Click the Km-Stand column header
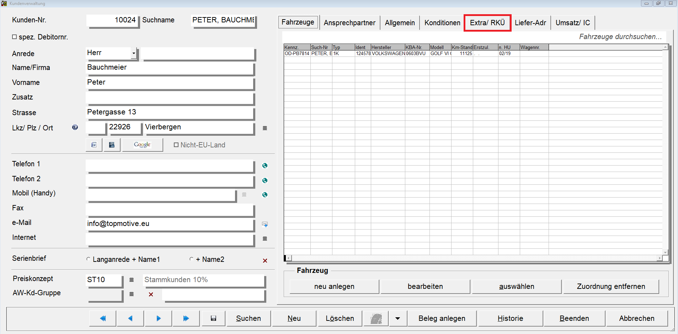678x334 pixels. coord(462,47)
